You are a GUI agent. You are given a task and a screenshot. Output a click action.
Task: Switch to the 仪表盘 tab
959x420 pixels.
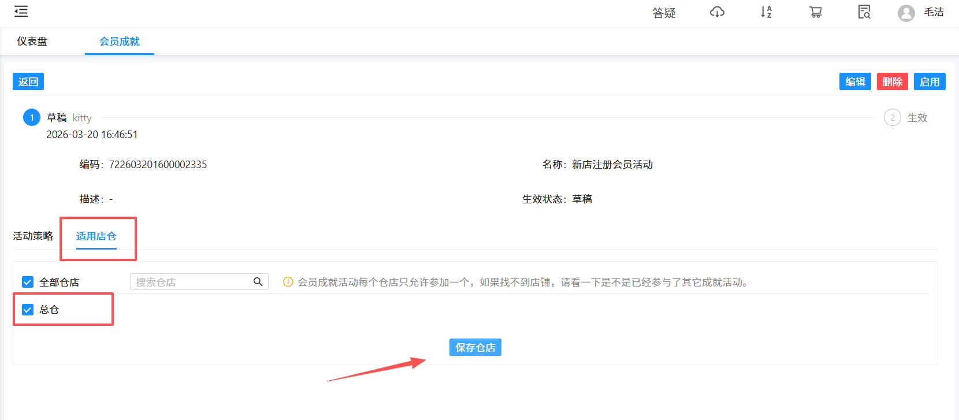32,42
